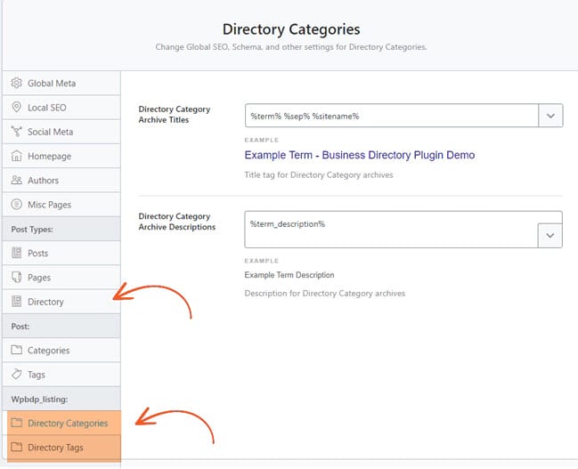Image resolution: width=578 pixels, height=469 pixels.
Task: Select the Directory post type tab
Action: (61, 302)
